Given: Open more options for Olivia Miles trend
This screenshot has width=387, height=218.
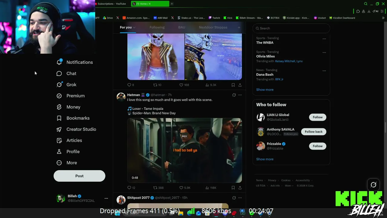Looking at the screenshot, I should [324, 52].
